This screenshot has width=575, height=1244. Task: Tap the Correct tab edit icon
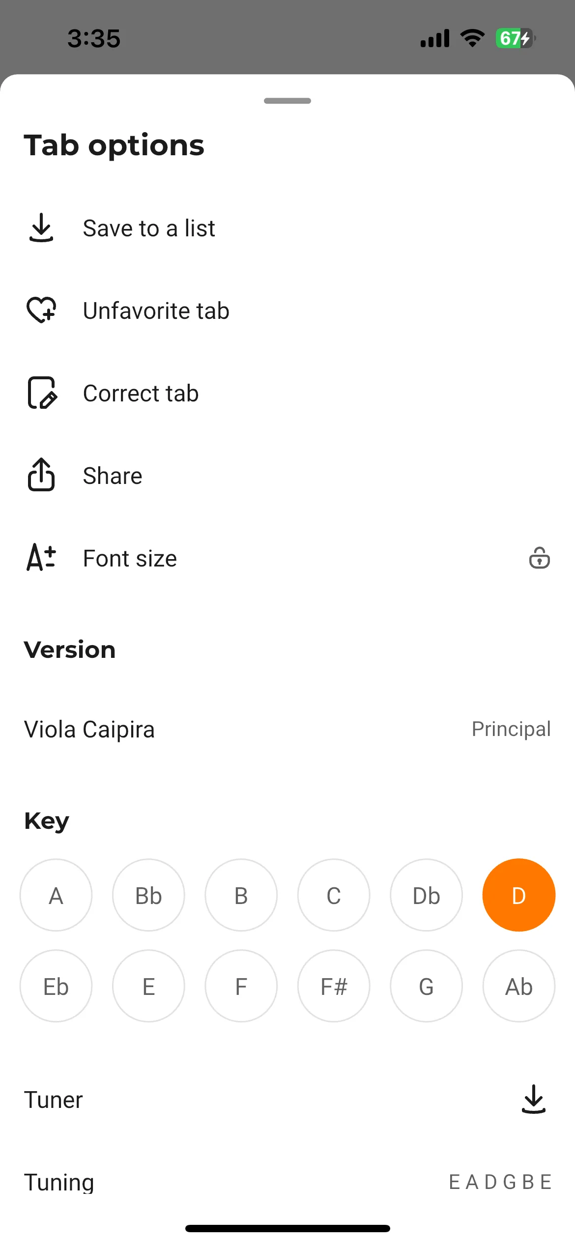point(42,393)
